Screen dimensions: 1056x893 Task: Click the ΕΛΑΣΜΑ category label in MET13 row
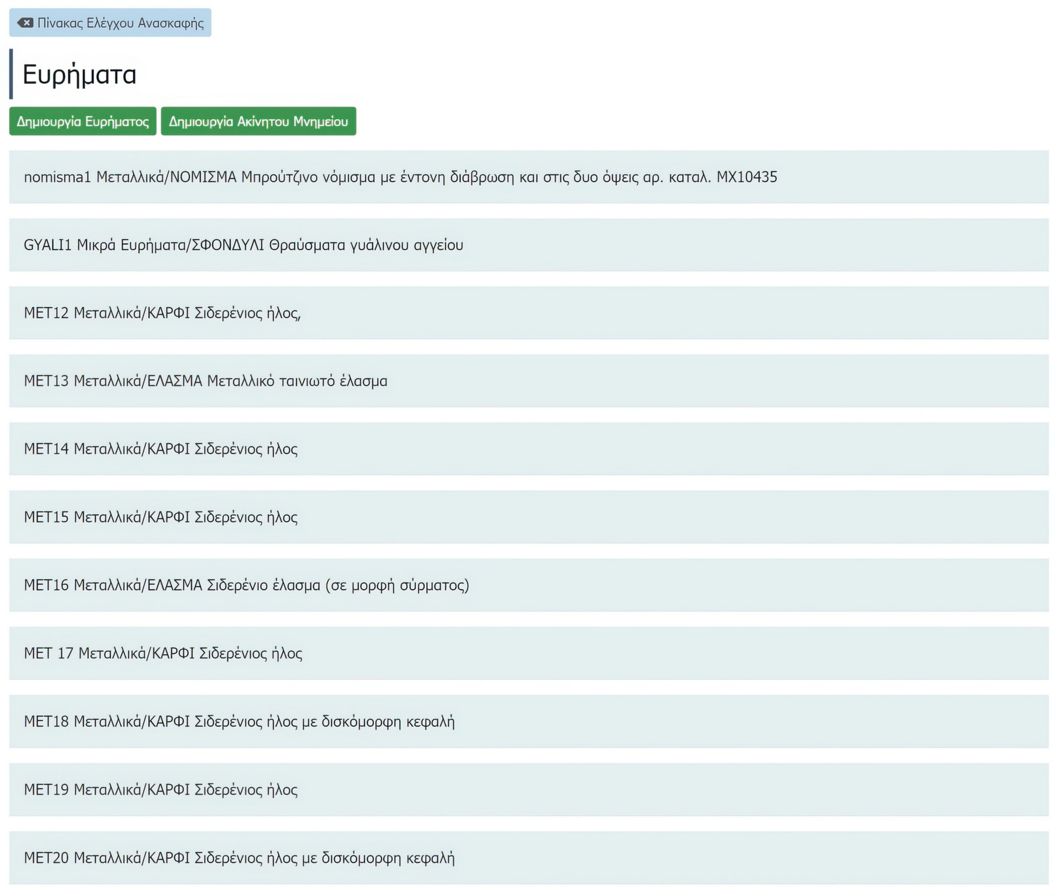(x=175, y=381)
